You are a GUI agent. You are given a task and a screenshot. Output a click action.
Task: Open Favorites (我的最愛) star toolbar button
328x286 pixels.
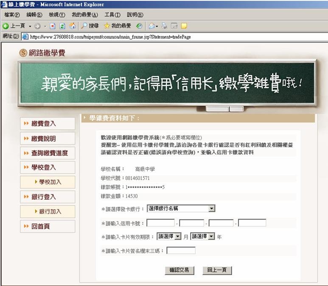118,26
